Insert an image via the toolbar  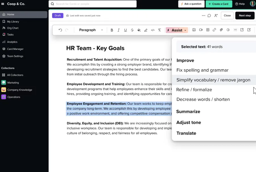tap(194, 30)
